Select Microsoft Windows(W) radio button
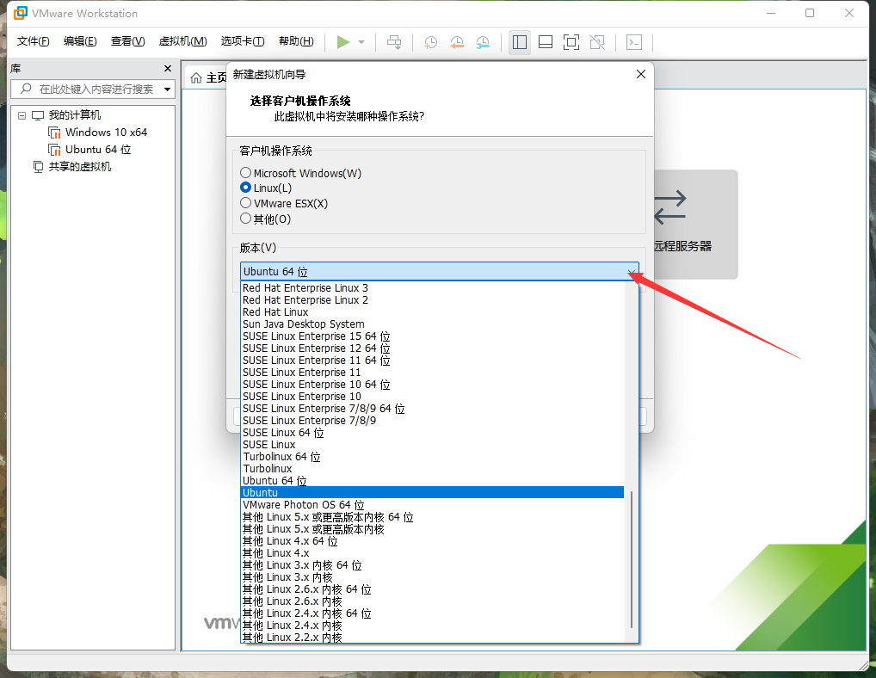876x678 pixels. pos(245,173)
